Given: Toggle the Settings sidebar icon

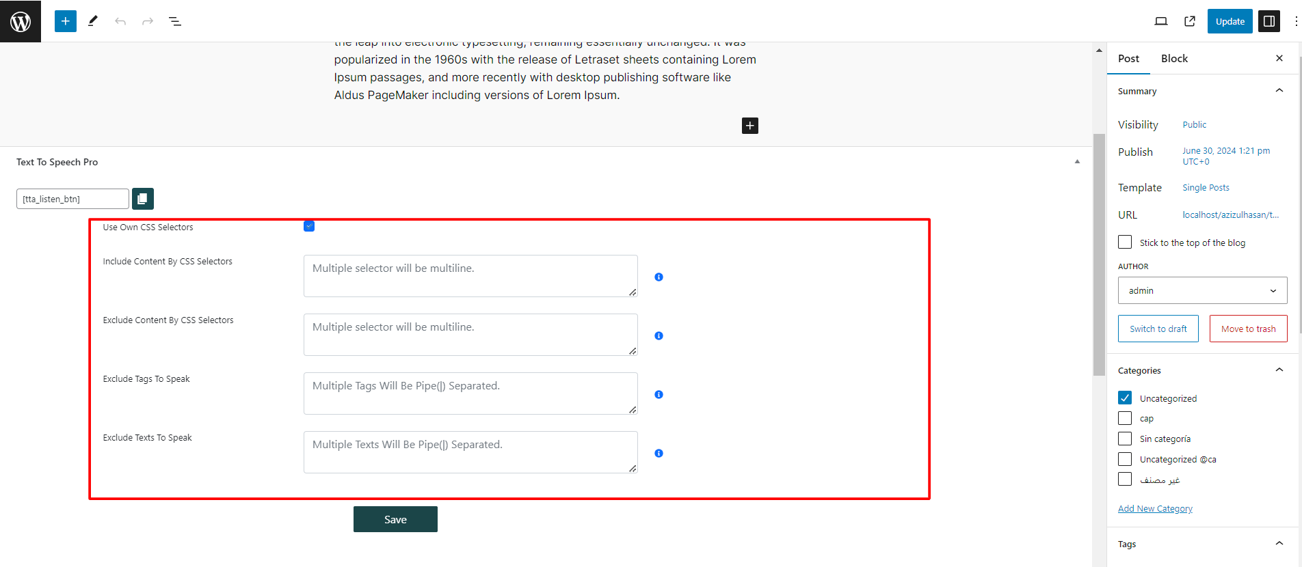Looking at the screenshot, I should [1269, 21].
